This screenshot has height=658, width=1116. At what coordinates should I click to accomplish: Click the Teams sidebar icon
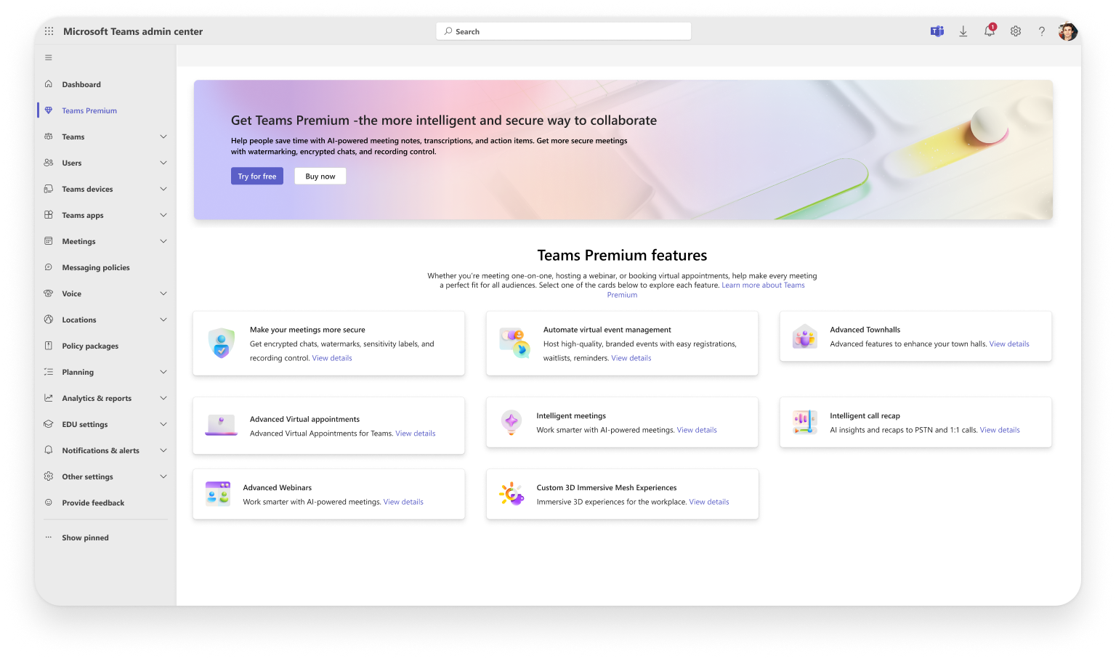click(x=49, y=137)
